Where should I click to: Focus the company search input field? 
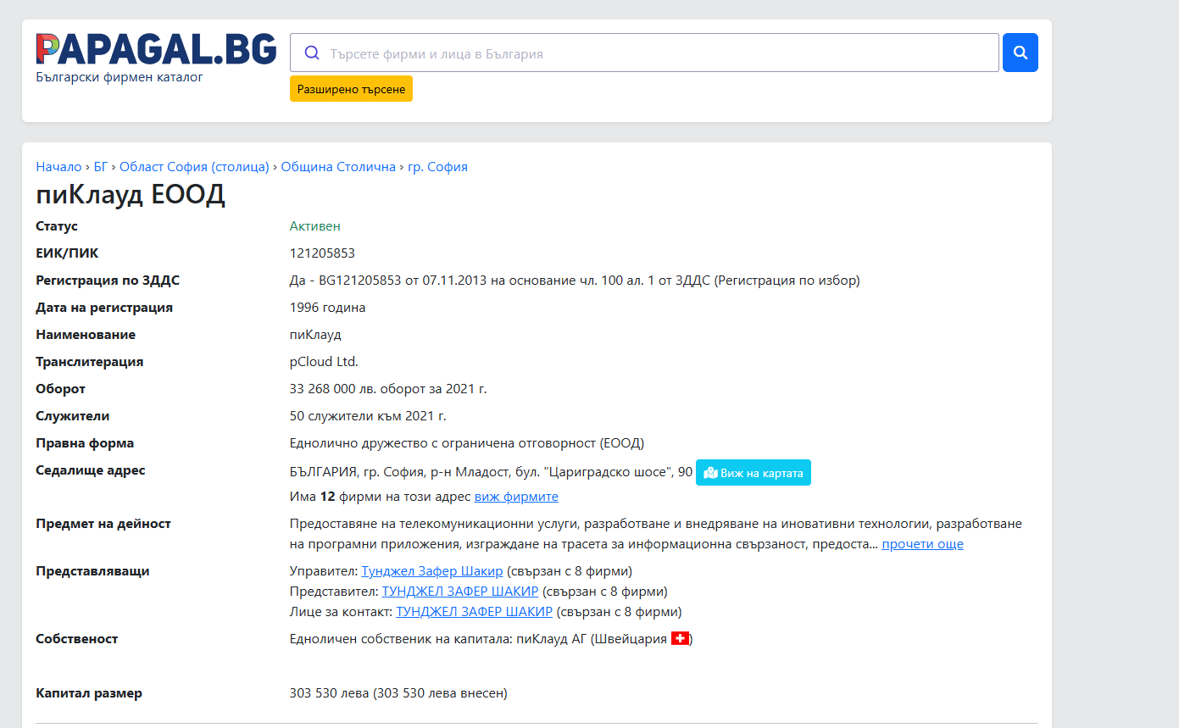[x=644, y=53]
